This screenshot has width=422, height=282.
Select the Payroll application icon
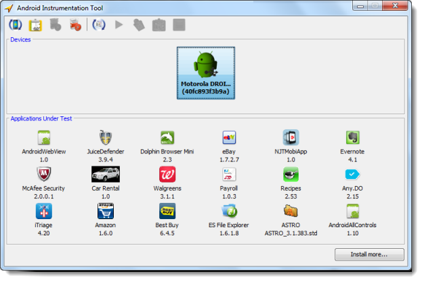tap(228, 174)
